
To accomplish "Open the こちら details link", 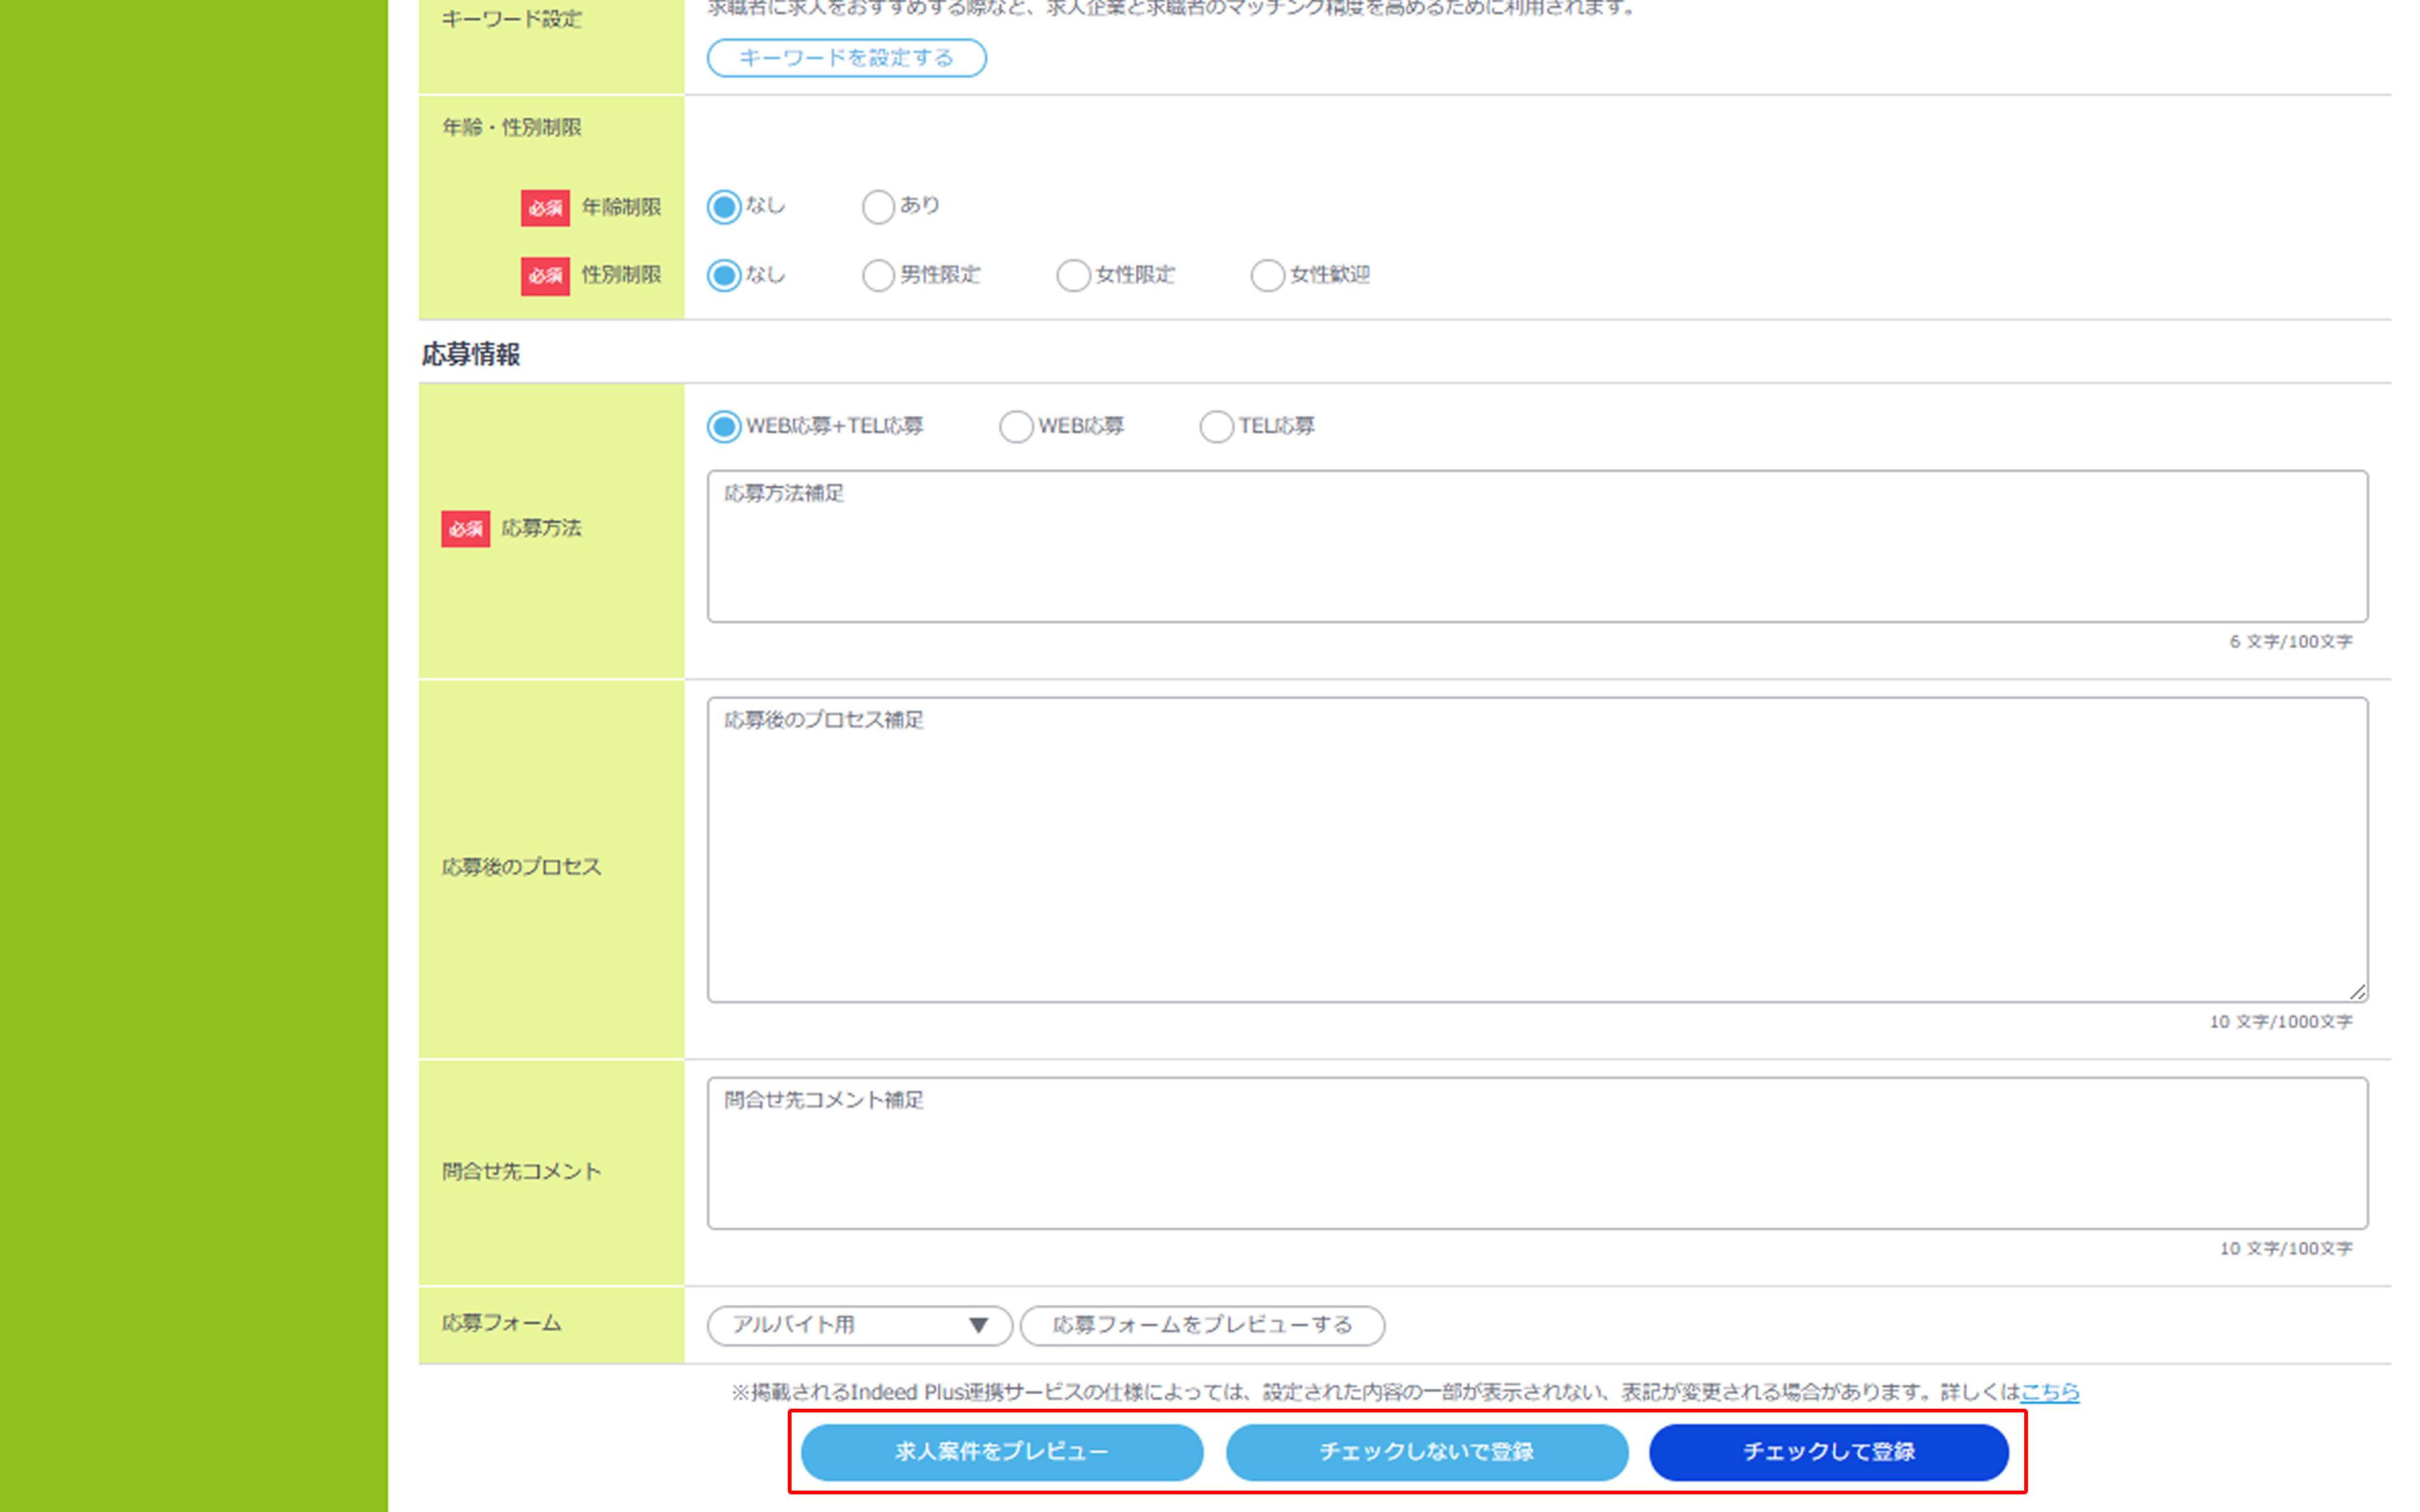I will [x=2049, y=1392].
